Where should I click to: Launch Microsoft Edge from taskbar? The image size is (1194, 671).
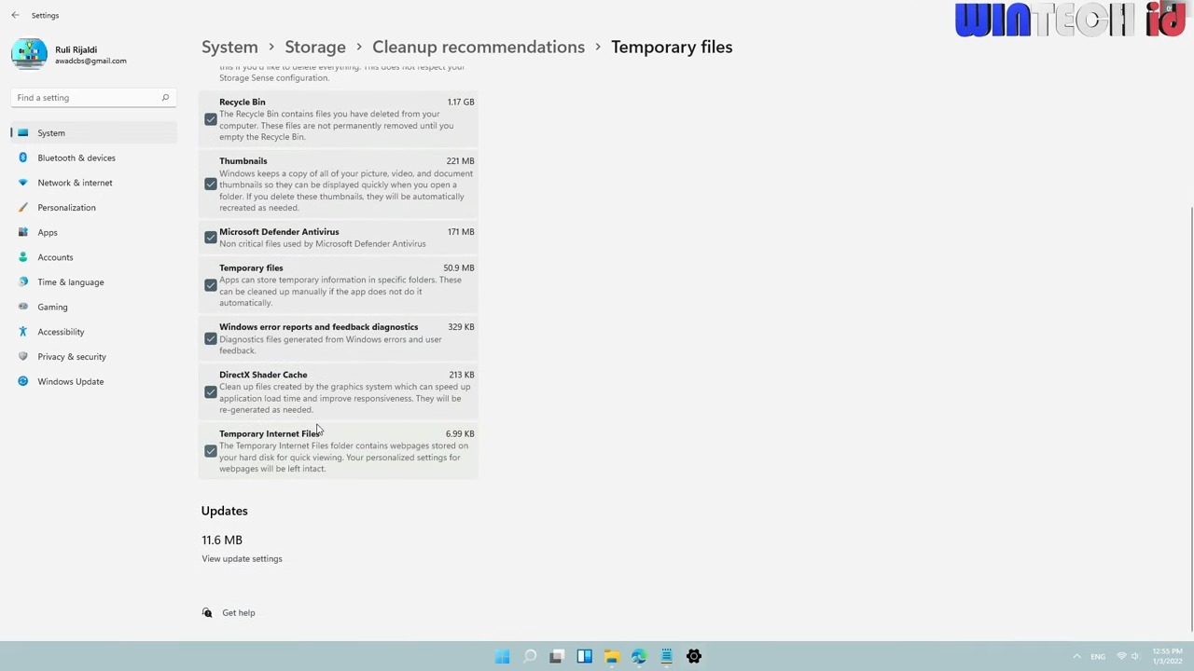click(639, 656)
